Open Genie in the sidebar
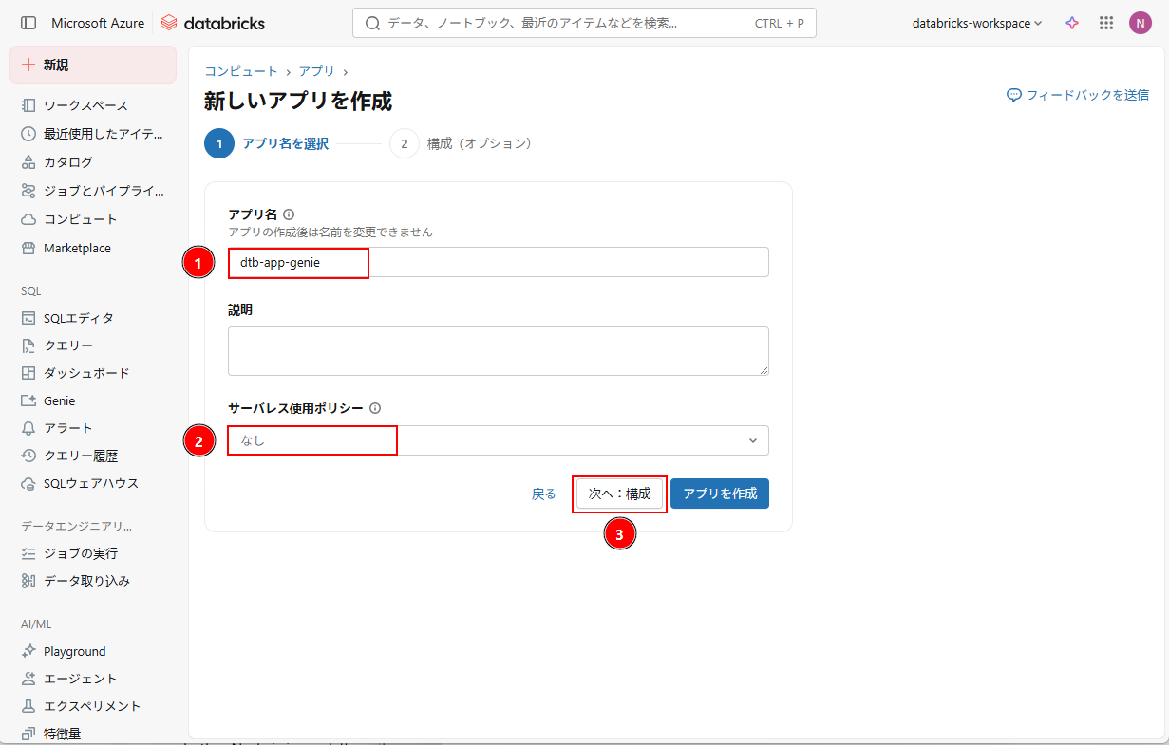 [x=59, y=400]
